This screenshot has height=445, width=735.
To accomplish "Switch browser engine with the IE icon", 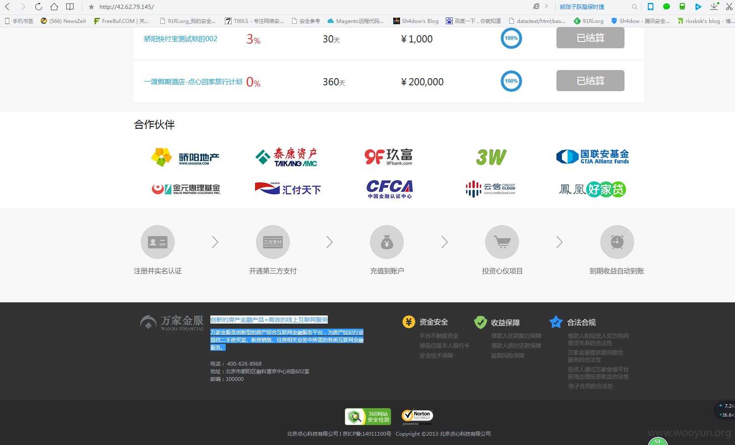I will point(536,6).
